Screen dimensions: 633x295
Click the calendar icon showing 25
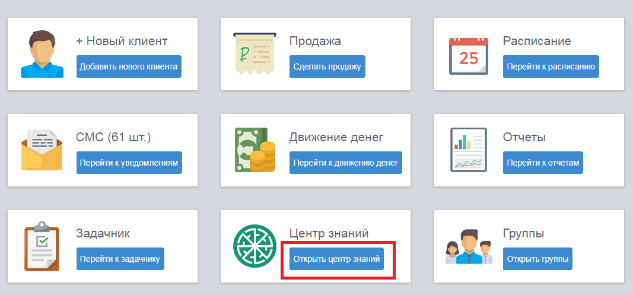point(469,55)
